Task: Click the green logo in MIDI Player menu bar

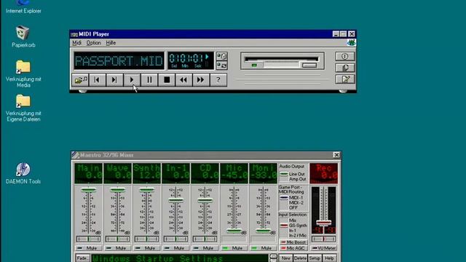Action: click(x=351, y=43)
